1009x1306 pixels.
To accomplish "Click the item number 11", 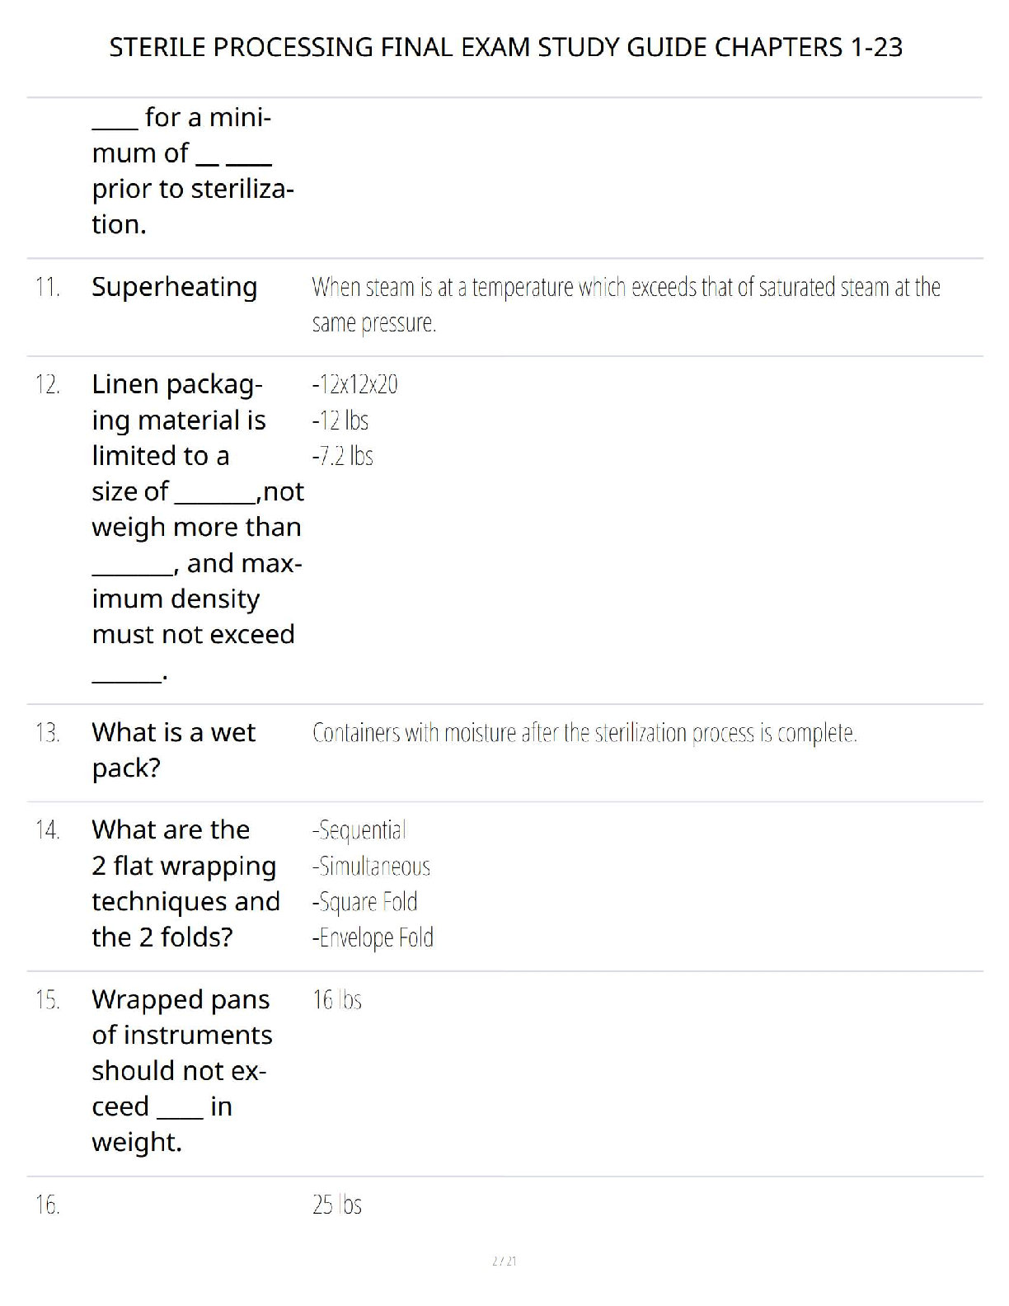I will [47, 287].
